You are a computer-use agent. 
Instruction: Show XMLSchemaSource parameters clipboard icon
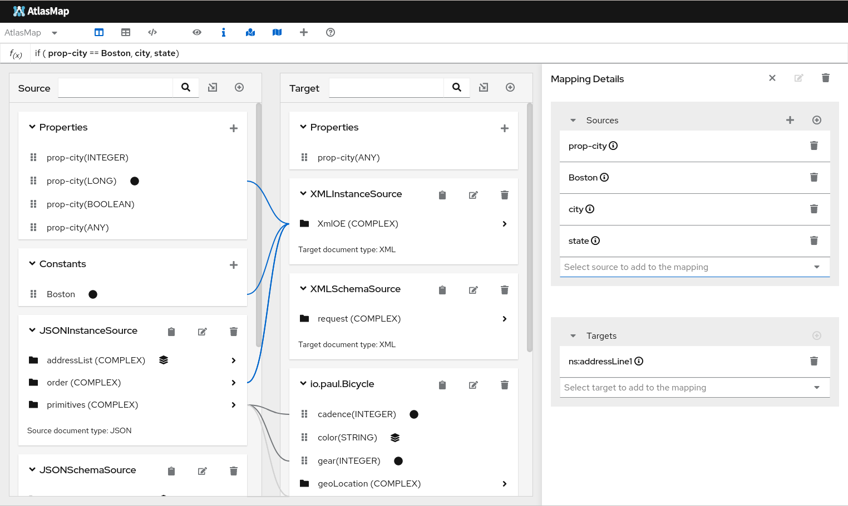[x=442, y=290]
